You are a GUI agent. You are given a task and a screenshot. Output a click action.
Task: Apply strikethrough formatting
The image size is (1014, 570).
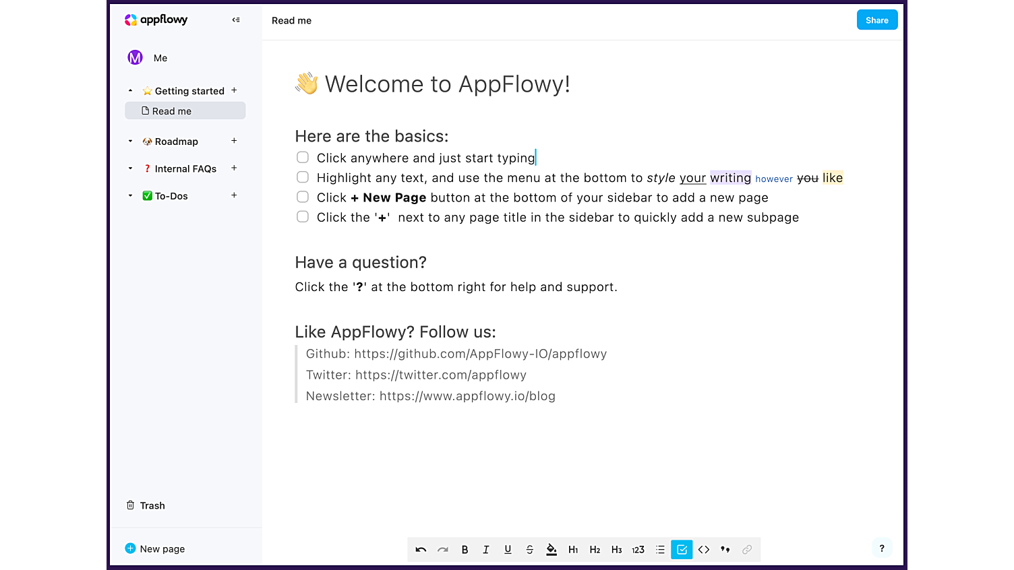[x=529, y=549]
